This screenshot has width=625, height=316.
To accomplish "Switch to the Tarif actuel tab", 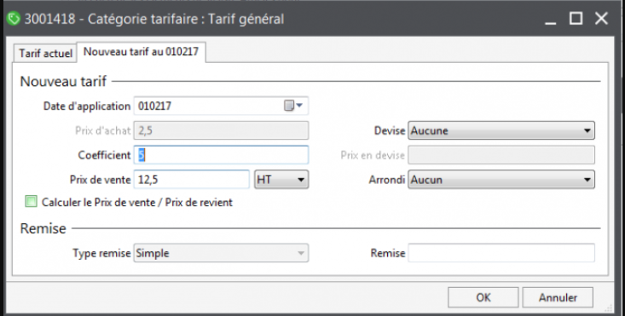I will click(45, 53).
